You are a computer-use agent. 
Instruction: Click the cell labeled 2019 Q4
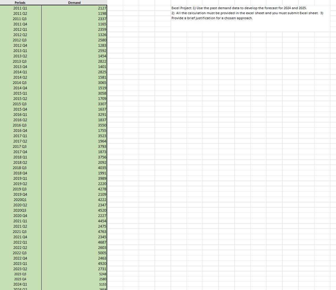tap(20, 194)
